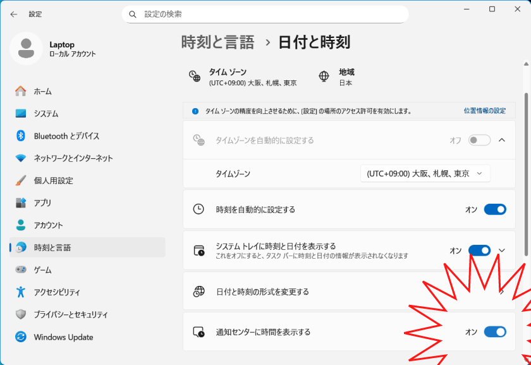The image size is (531, 365).
Task: Click the back arrow in Settings header
Action: coord(13,15)
